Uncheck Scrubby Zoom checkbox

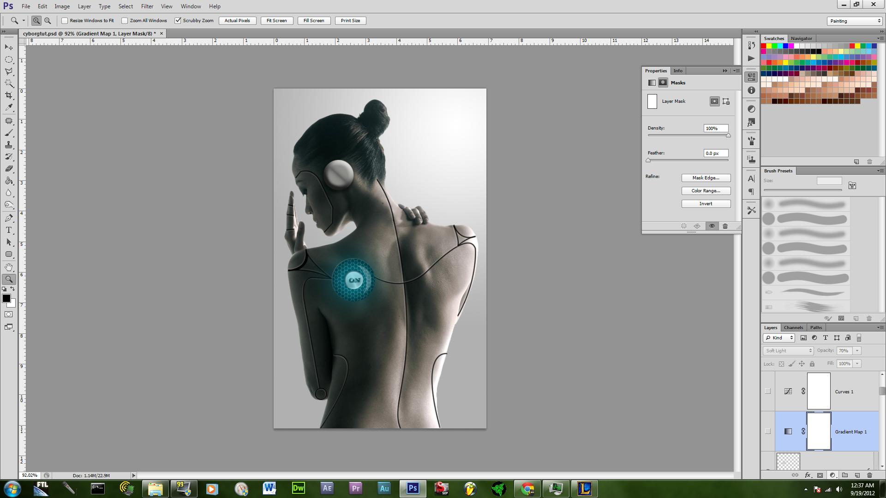(178, 21)
